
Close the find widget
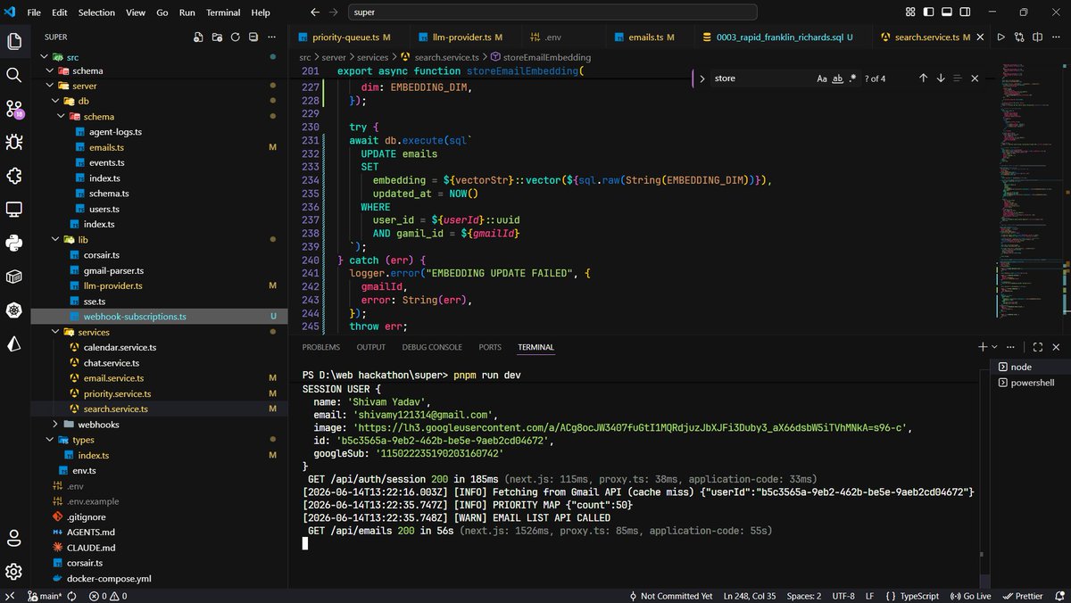pos(975,78)
